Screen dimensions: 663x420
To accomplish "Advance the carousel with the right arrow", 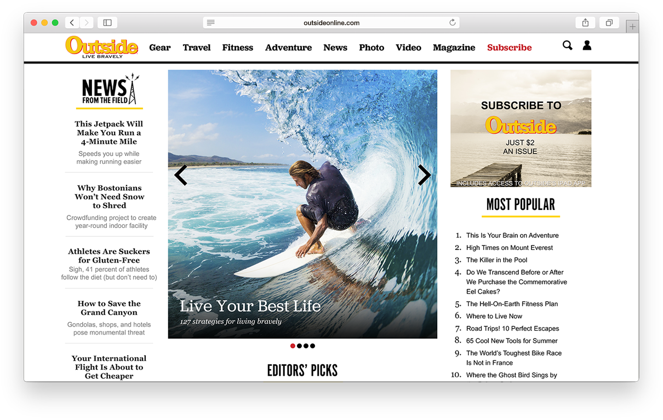I will pos(425,175).
